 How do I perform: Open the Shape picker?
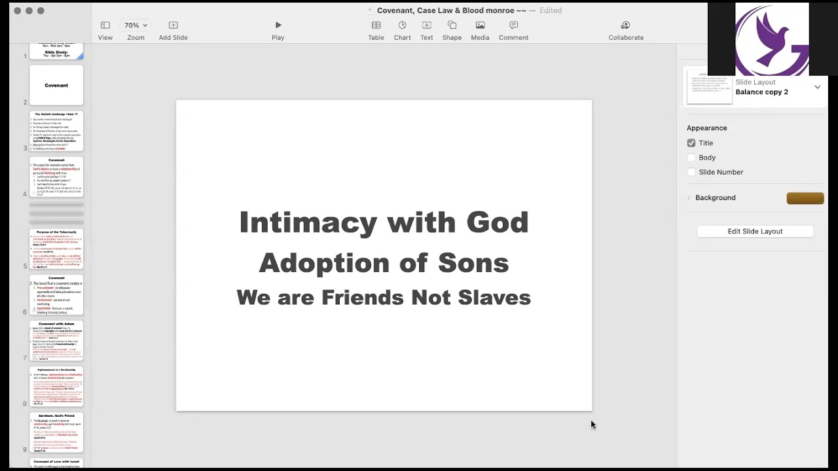pos(452,25)
